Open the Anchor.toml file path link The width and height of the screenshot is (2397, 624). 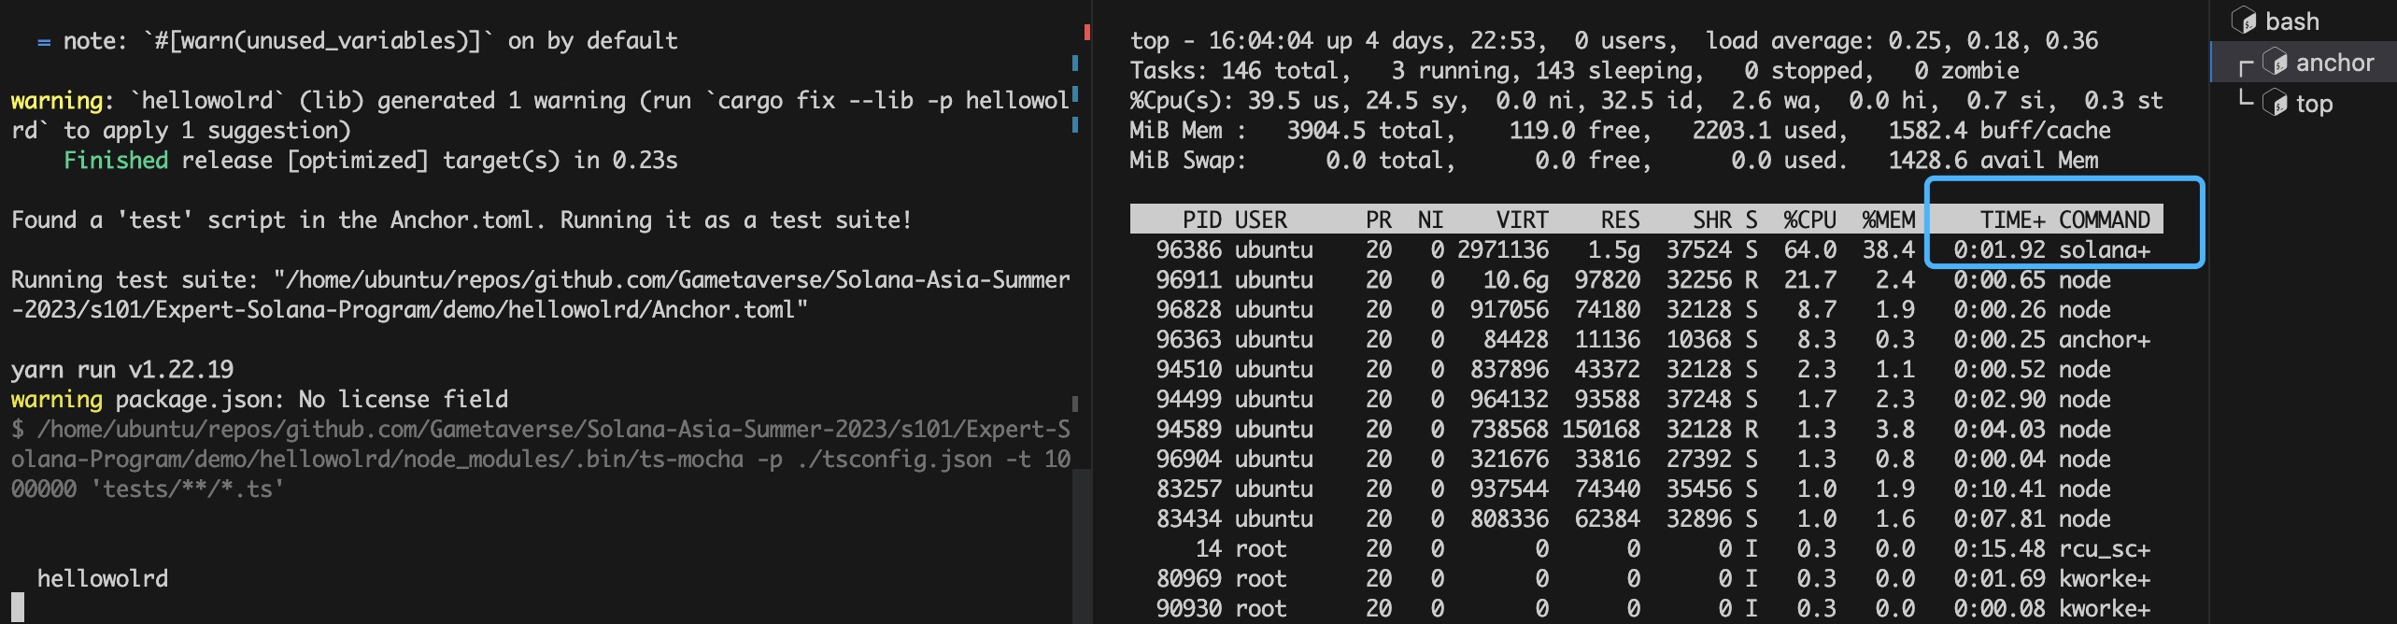540,294
